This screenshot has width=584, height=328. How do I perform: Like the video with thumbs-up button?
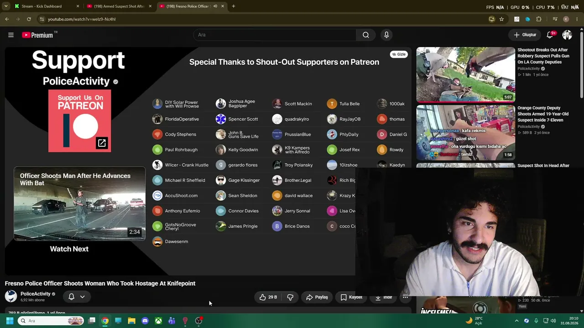click(268, 297)
